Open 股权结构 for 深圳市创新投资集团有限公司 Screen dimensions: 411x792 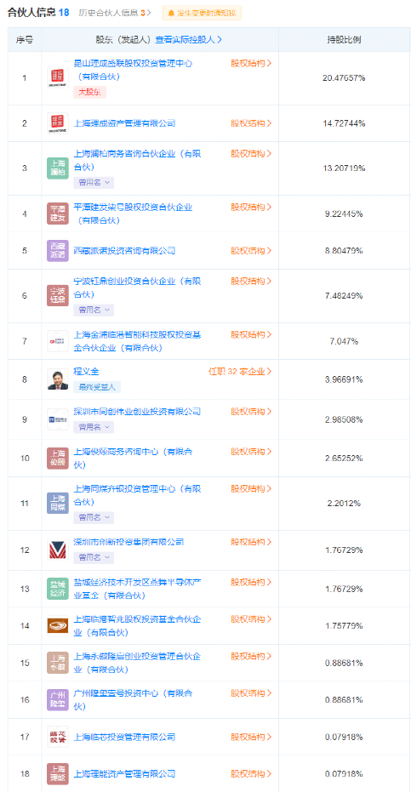point(251,542)
